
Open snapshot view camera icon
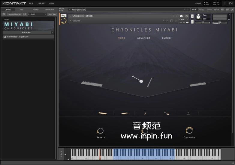[181, 16]
